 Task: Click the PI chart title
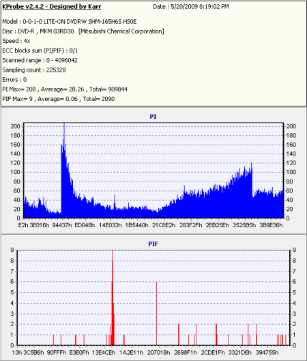[153, 117]
